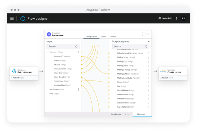Collapse the Payload : Object tree node
The image size is (197, 131).
[48, 52]
